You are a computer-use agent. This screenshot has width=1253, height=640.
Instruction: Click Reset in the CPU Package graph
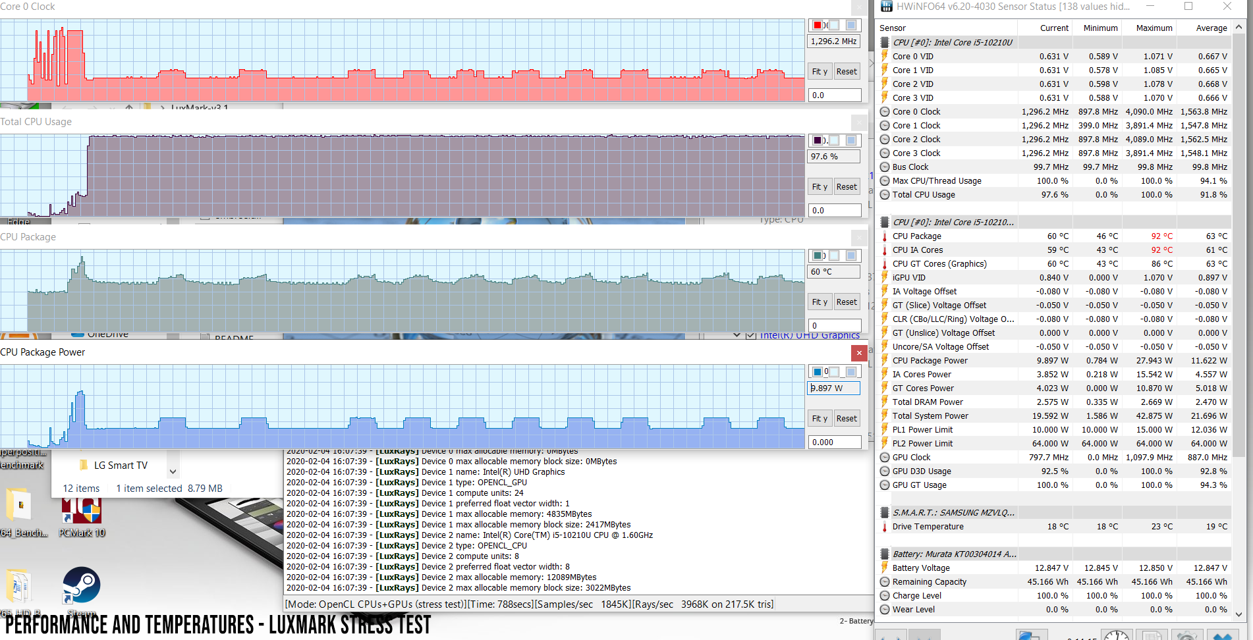847,302
